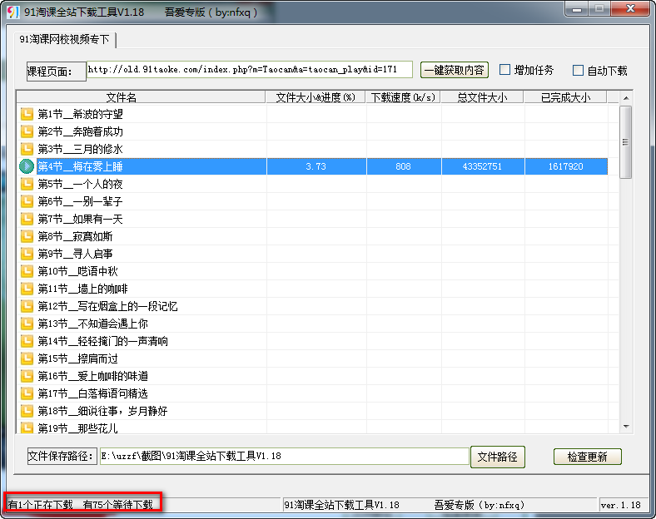The height and width of the screenshot is (519, 656).
Task: Click the 下载速度(k/s) column header
Action: coord(403,97)
